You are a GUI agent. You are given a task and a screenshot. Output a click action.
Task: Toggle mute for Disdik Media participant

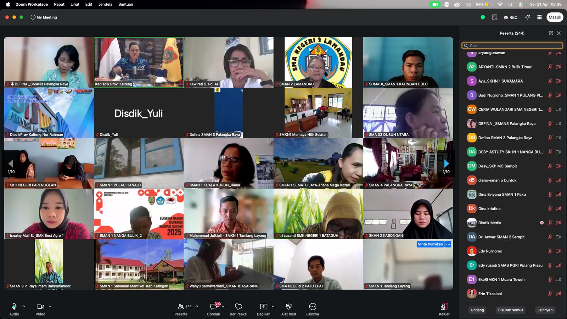coord(550,223)
